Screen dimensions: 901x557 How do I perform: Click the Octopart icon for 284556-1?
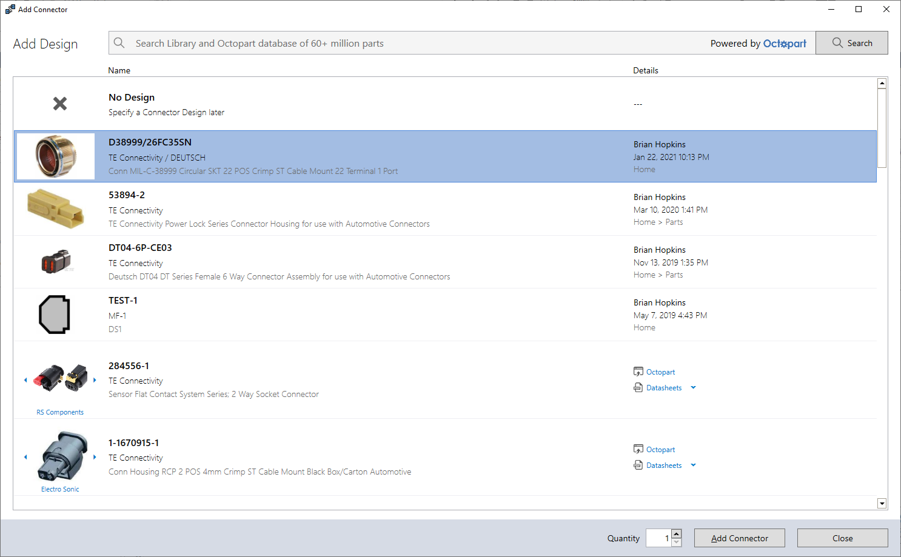[x=638, y=372]
